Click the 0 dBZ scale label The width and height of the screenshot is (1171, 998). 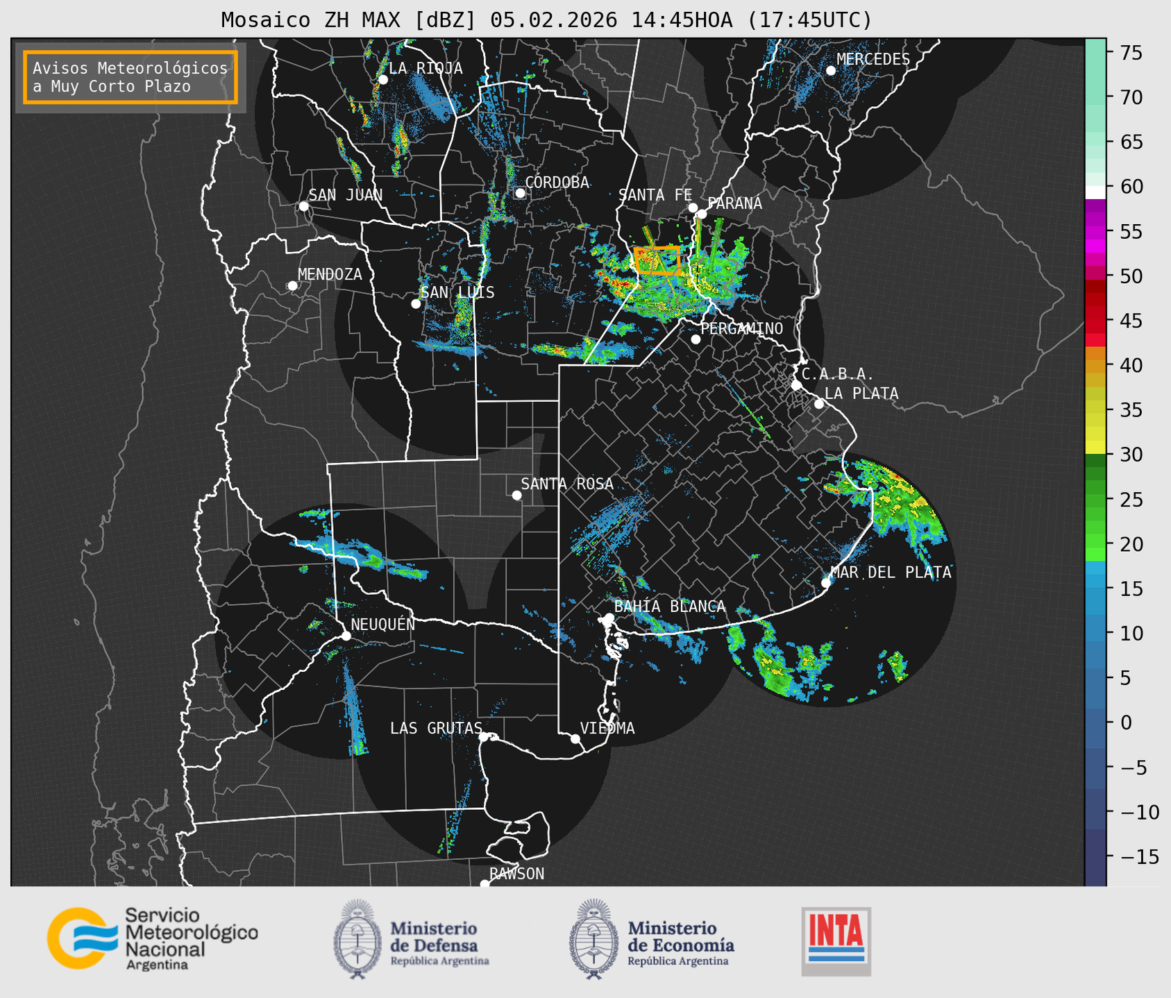tap(1125, 722)
